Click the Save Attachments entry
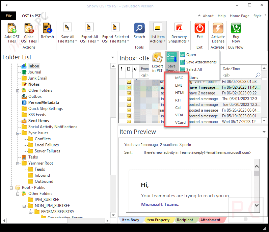The width and height of the screenshot is (269, 232). 199,62
